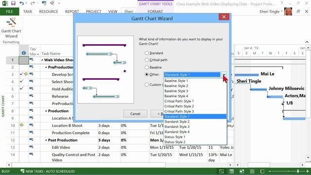
Task: Click the Help question mark icon
Action: tap(282, 3)
